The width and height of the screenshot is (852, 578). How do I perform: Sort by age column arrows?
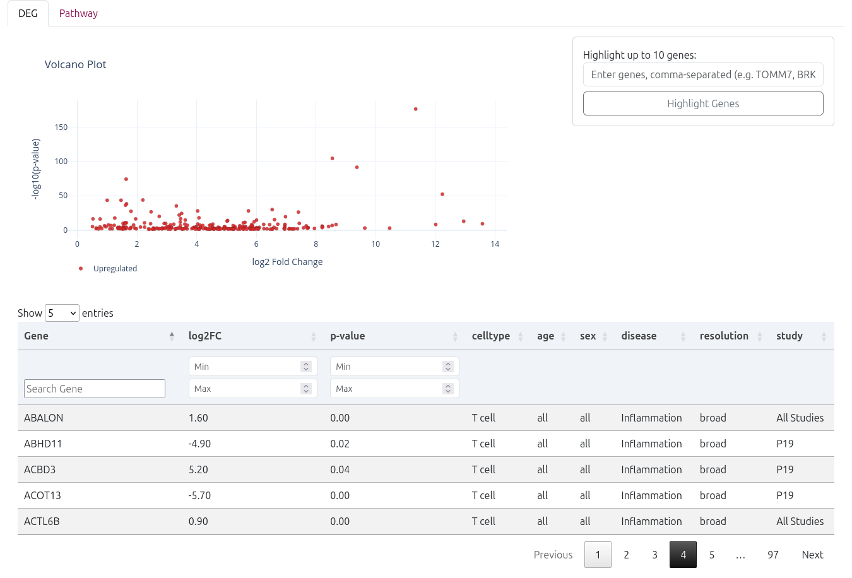click(x=563, y=336)
